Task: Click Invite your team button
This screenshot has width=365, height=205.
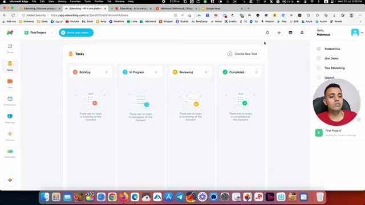Action: click(x=76, y=32)
